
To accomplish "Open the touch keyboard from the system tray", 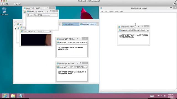I will [x=152, y=96].
